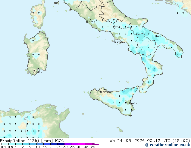
Task: Open the weatheronline.co.uk copyright link
Action: (x=168, y=145)
